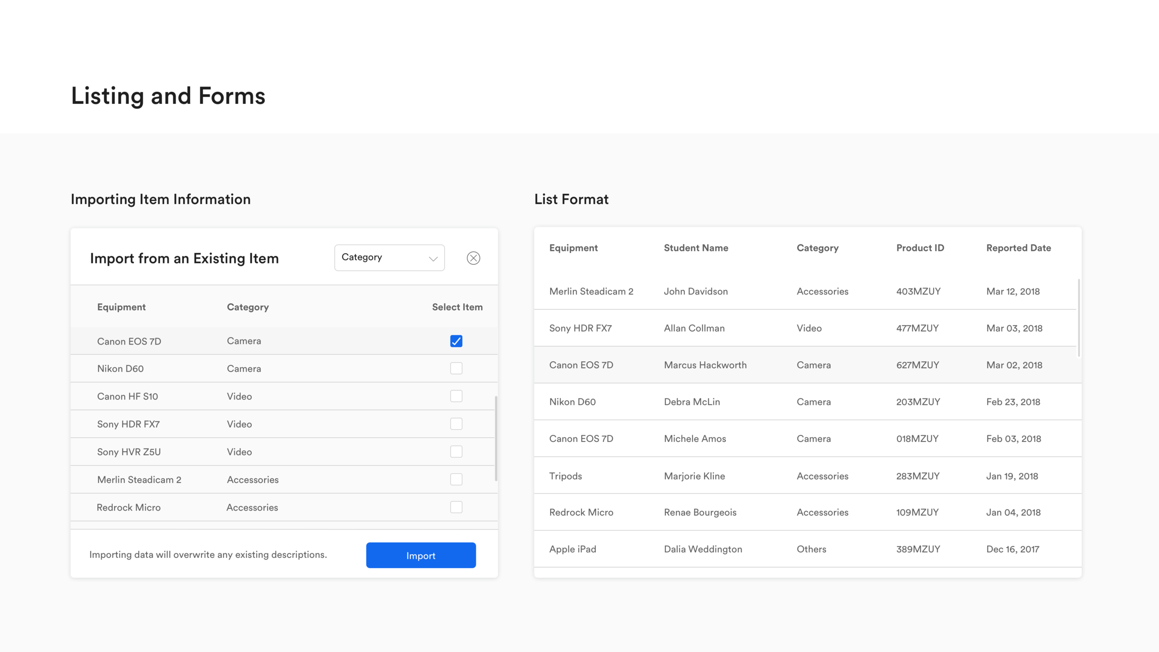Click the Jan 04, 2018 date cell

coord(1013,512)
